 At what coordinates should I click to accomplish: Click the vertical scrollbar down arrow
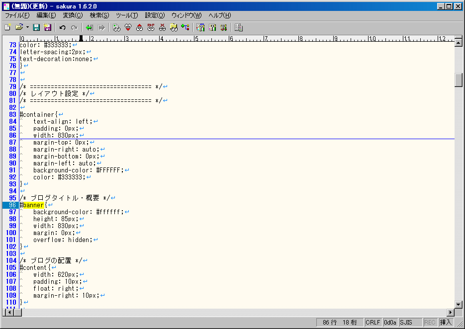point(459,305)
